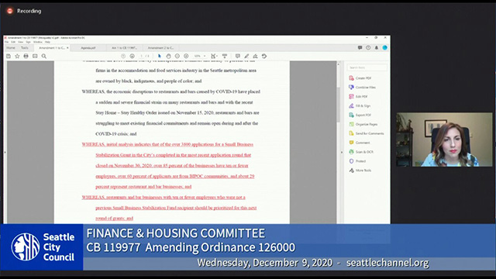Open Export PDF tool
Screen dimensions: 496x279
click(x=360, y=115)
